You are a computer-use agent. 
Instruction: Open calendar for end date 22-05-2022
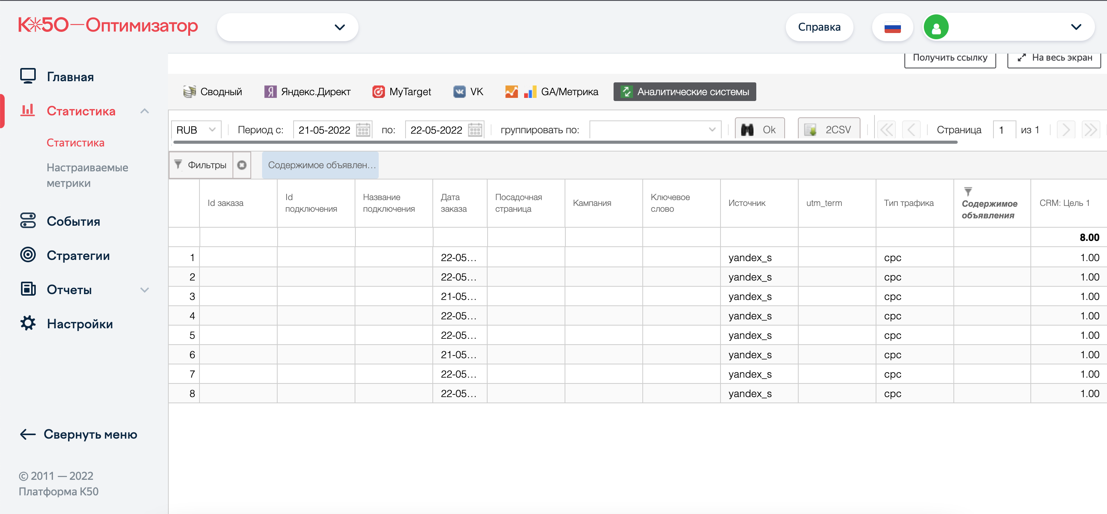click(x=475, y=130)
